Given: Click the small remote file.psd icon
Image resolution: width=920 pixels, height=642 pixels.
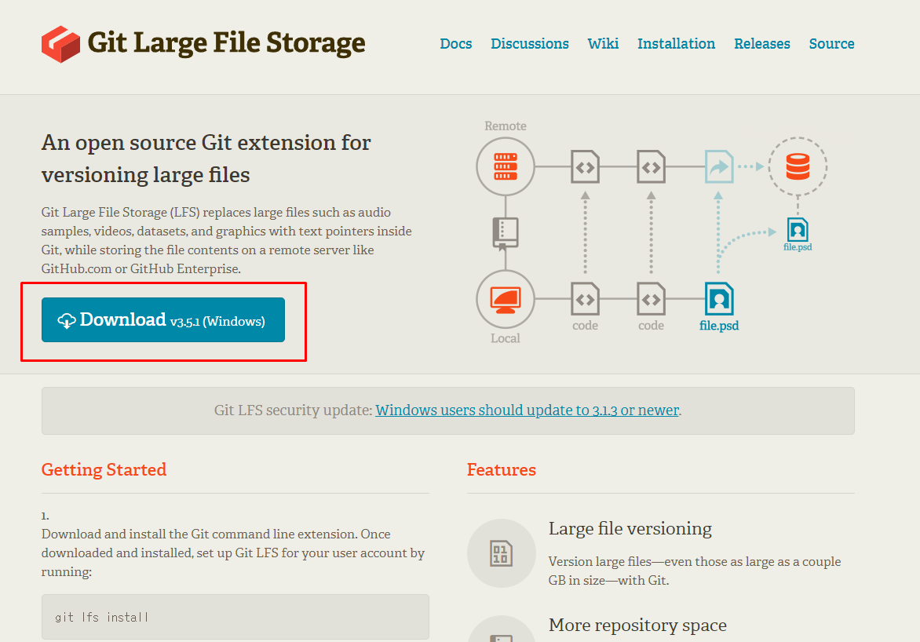Looking at the screenshot, I should (x=798, y=229).
